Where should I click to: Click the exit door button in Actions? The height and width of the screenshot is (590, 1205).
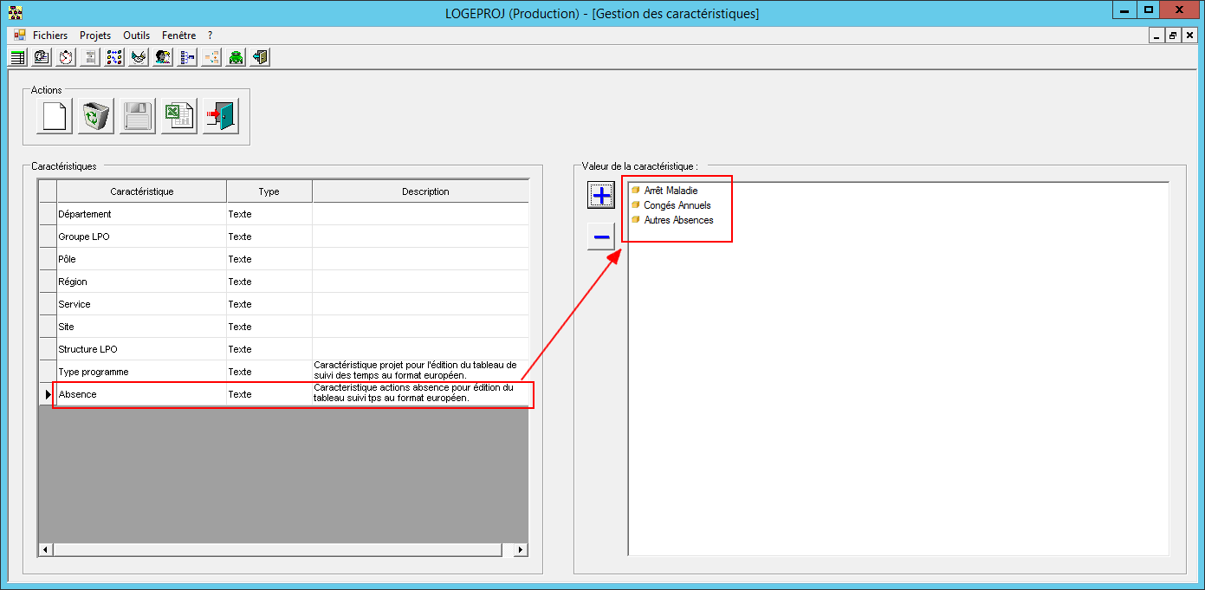coord(221,116)
